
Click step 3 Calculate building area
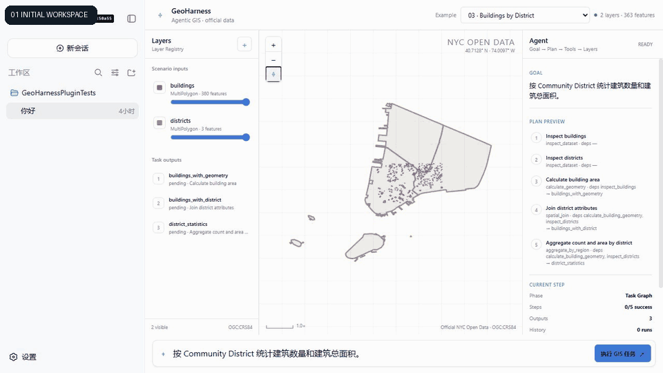point(590,186)
